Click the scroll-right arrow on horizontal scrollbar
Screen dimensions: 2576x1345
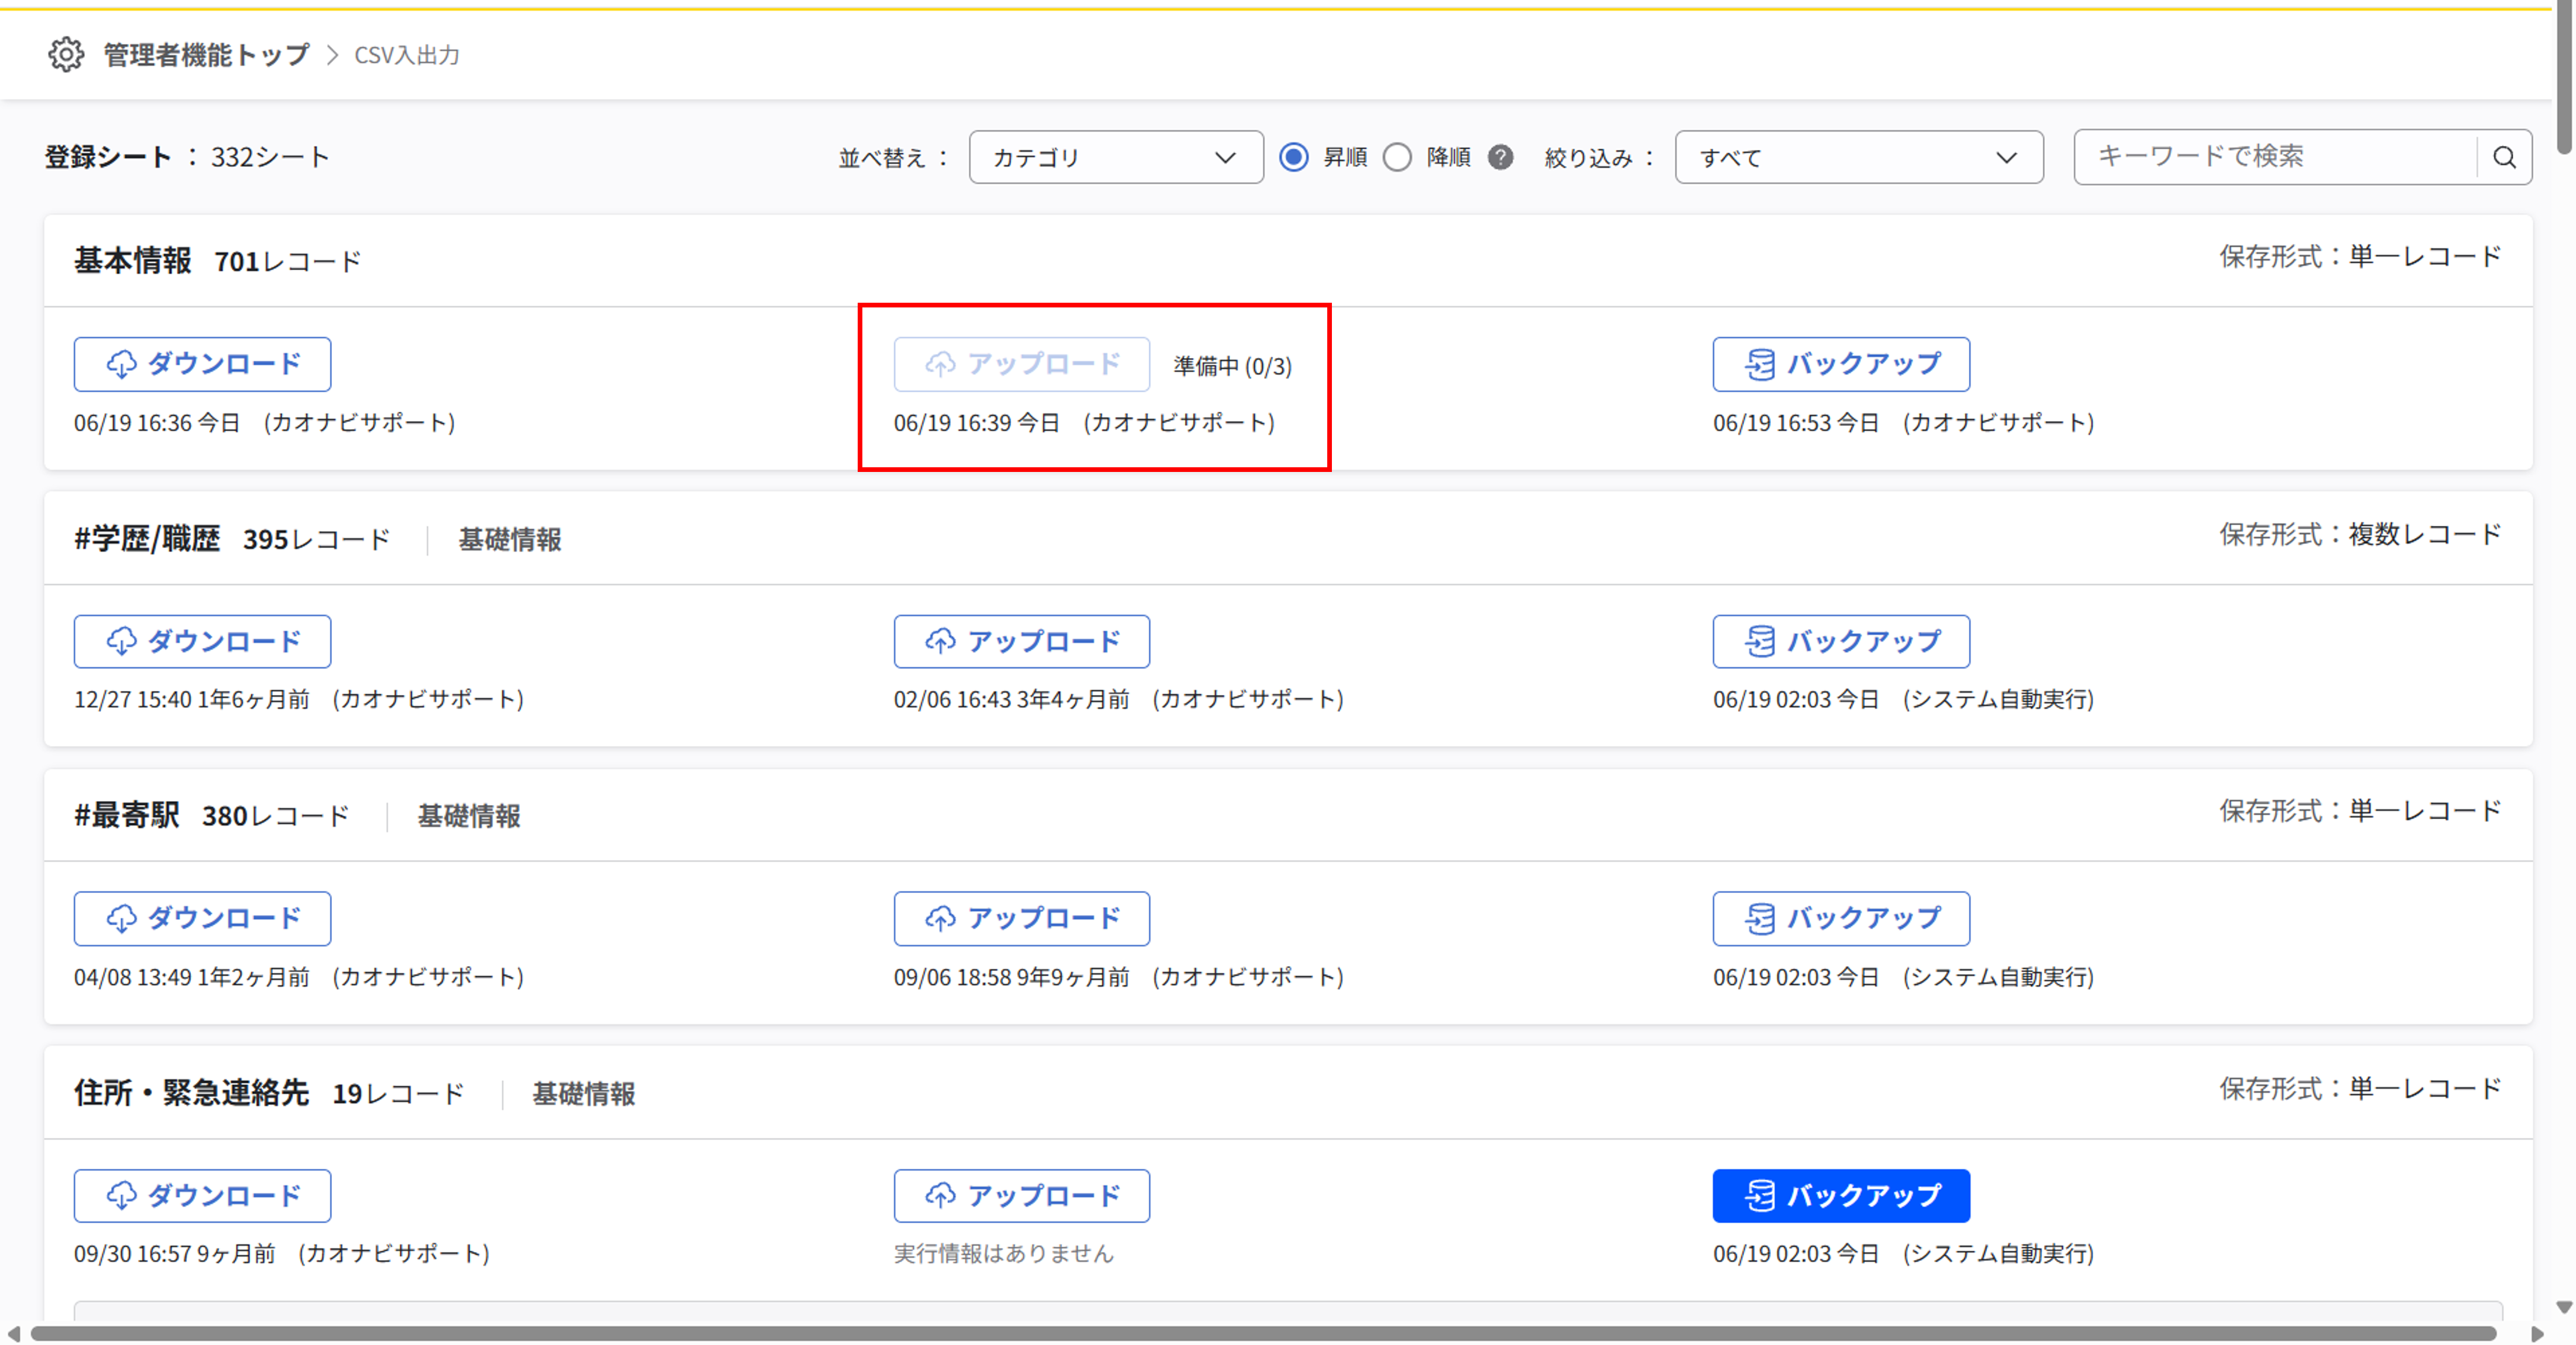pos(2536,1334)
